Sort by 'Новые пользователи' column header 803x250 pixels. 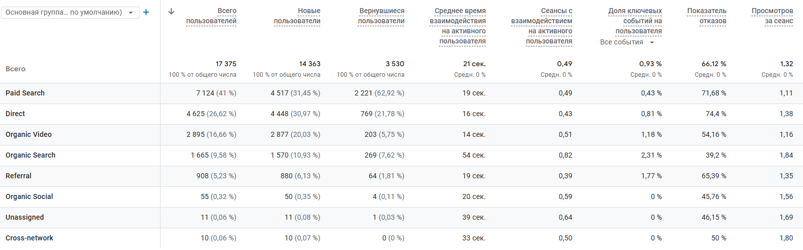click(x=297, y=16)
